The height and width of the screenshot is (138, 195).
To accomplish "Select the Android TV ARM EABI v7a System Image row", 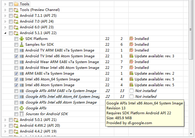I will (x=60, y=50).
